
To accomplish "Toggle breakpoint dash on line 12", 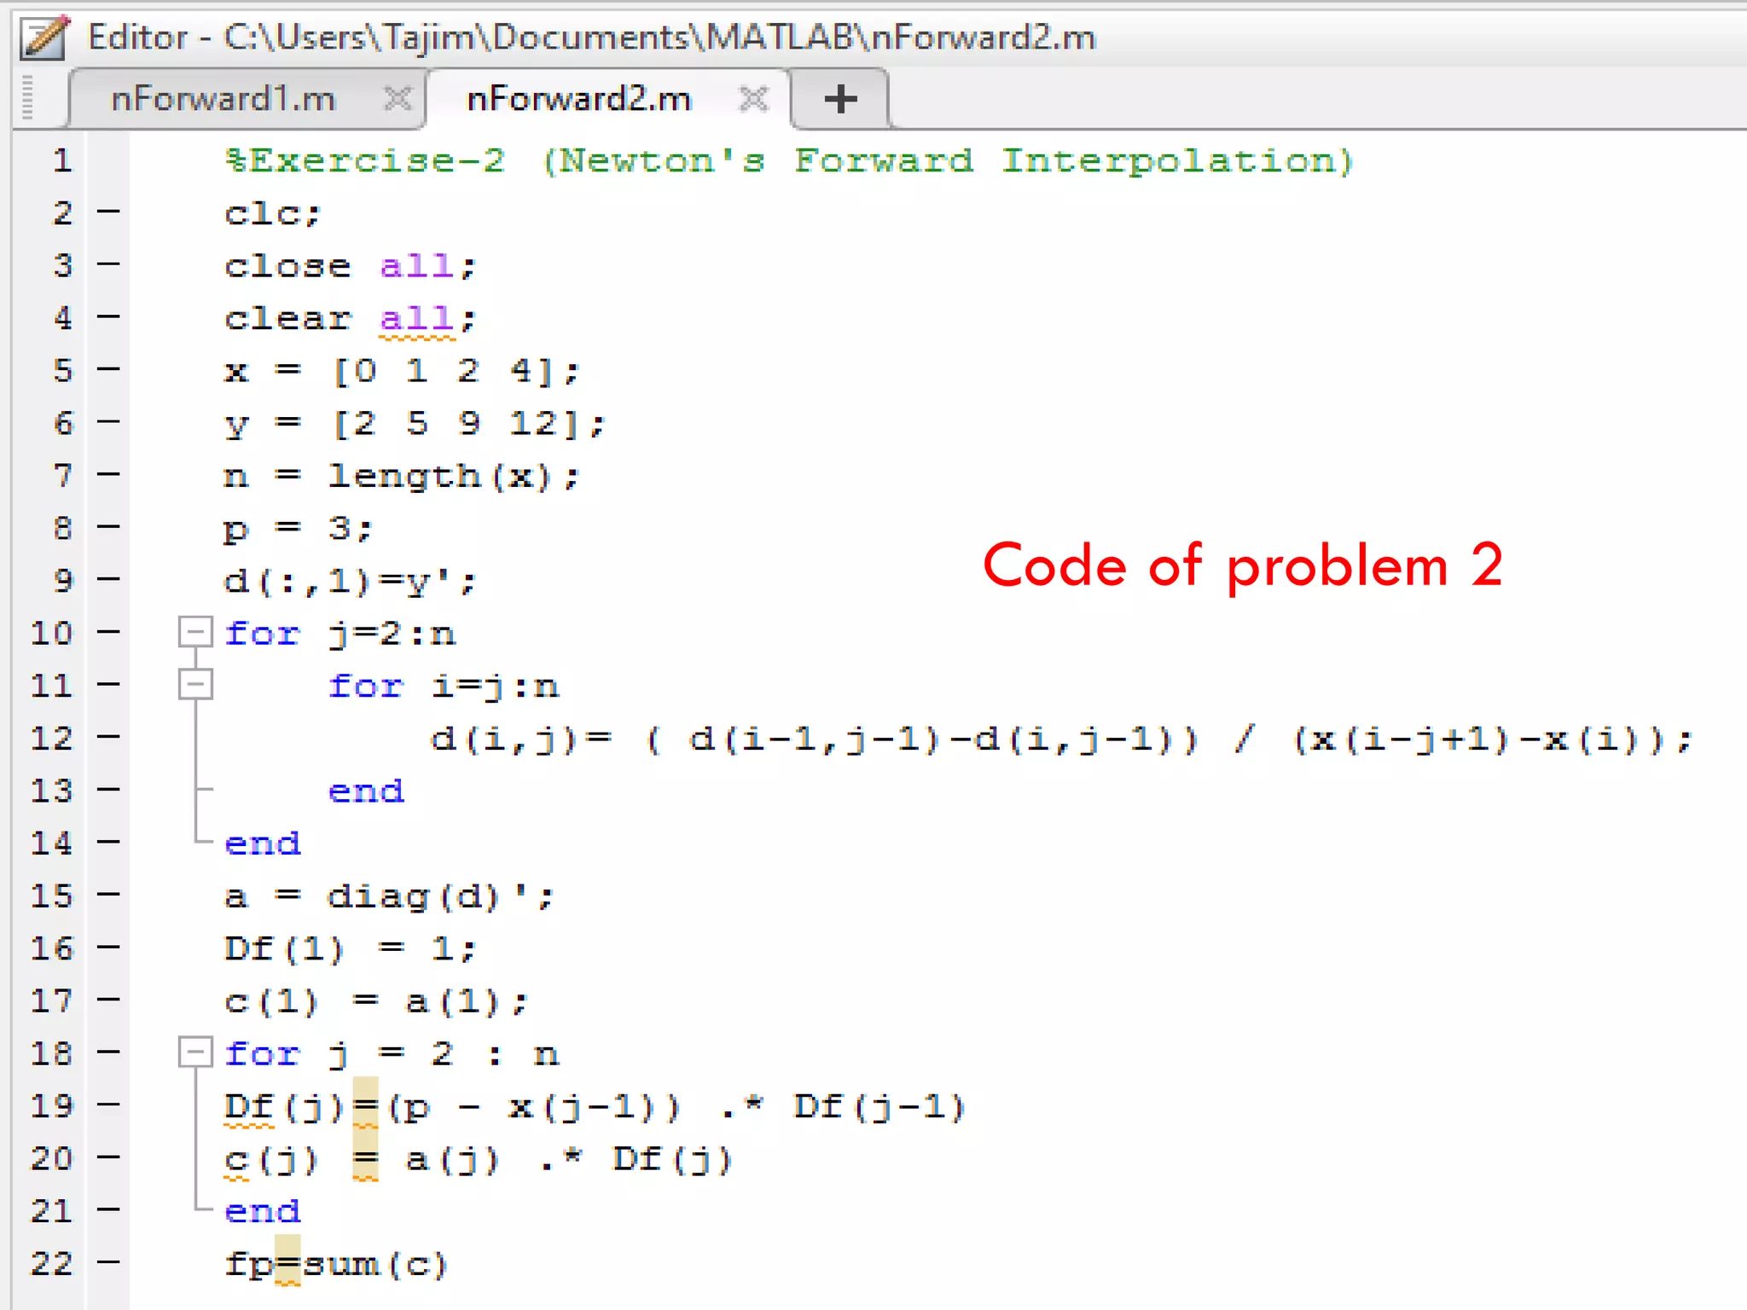I will point(108,737).
